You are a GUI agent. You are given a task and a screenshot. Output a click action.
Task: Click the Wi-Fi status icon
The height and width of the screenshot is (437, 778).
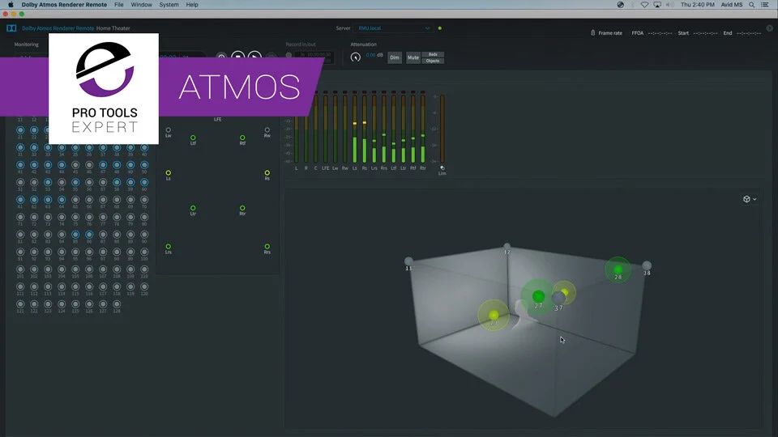coord(644,5)
